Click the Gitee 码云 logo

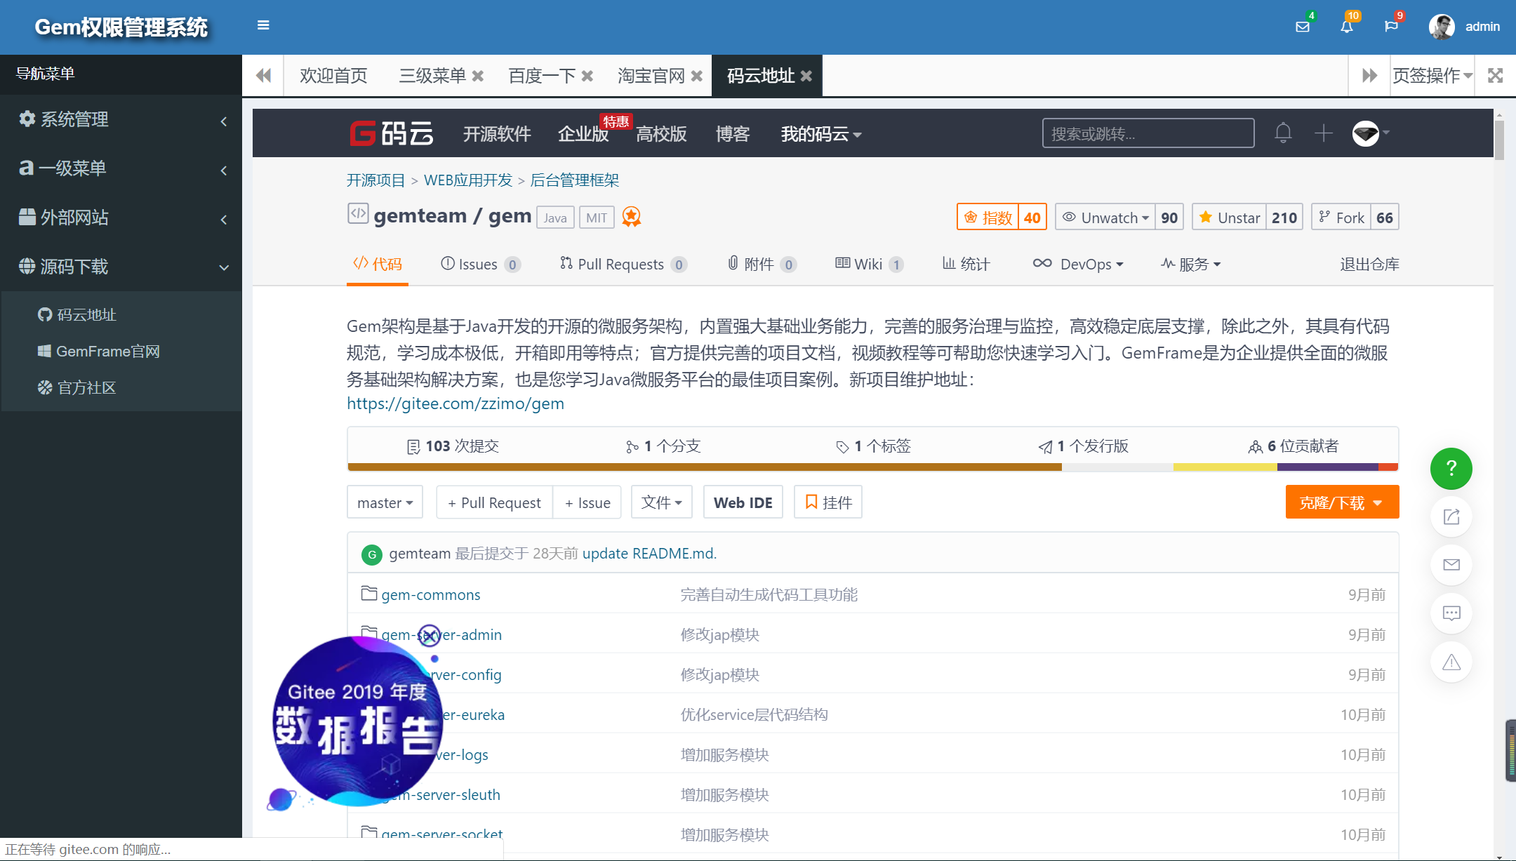point(391,133)
